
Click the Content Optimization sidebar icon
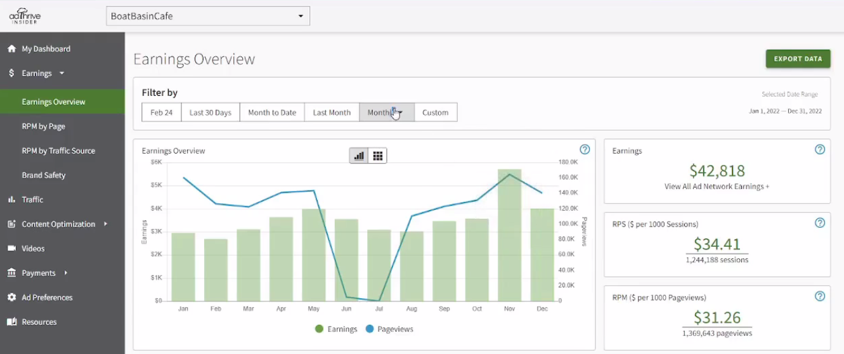click(x=11, y=224)
